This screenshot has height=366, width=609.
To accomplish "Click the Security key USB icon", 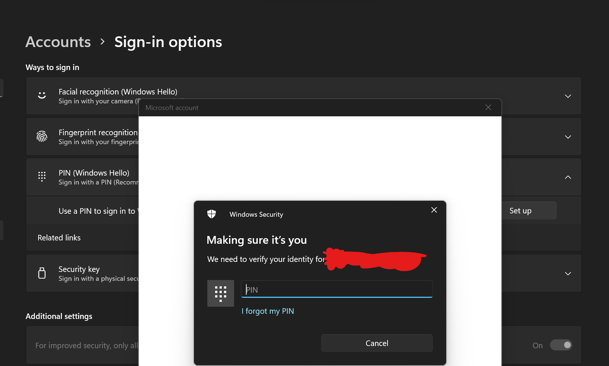I will pyautogui.click(x=42, y=273).
